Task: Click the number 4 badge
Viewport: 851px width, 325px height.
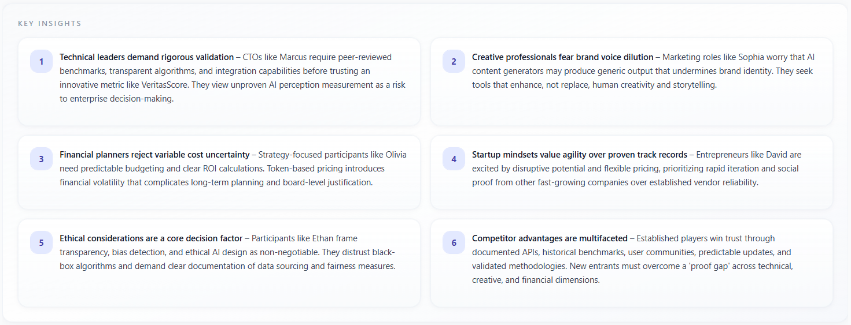Action: pos(454,159)
